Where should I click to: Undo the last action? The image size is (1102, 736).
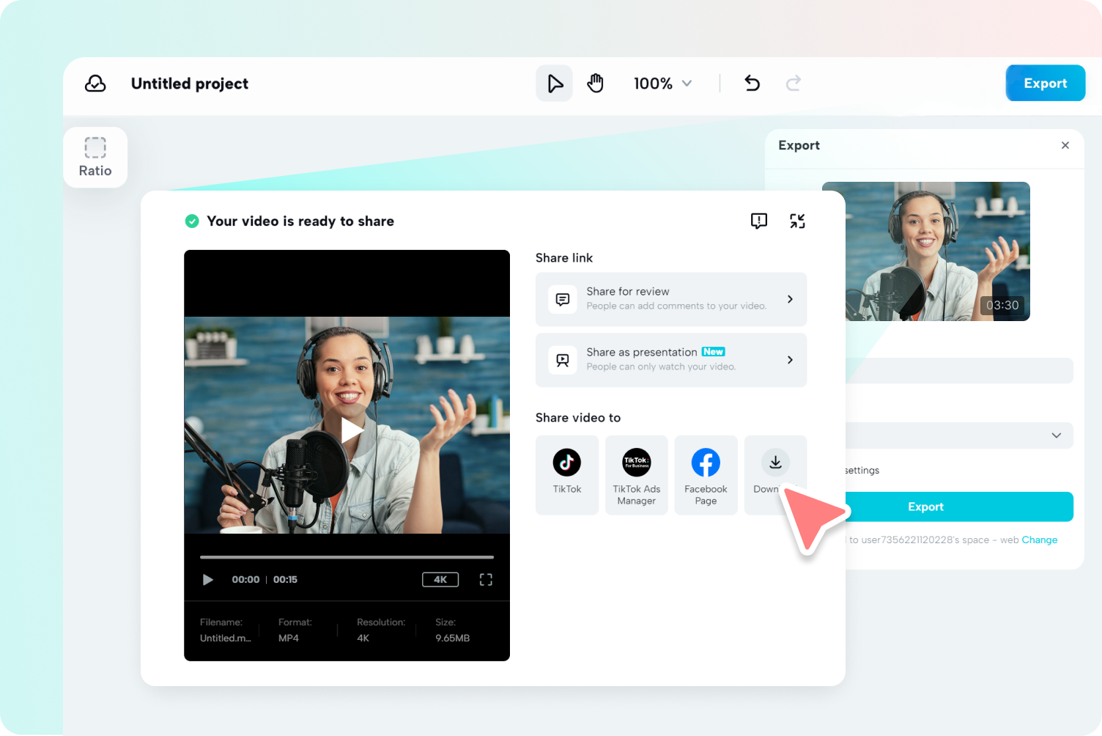(x=752, y=84)
